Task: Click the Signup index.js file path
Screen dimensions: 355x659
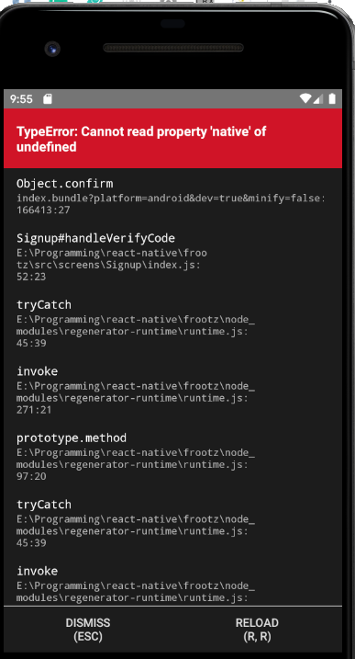Action: [112, 265]
